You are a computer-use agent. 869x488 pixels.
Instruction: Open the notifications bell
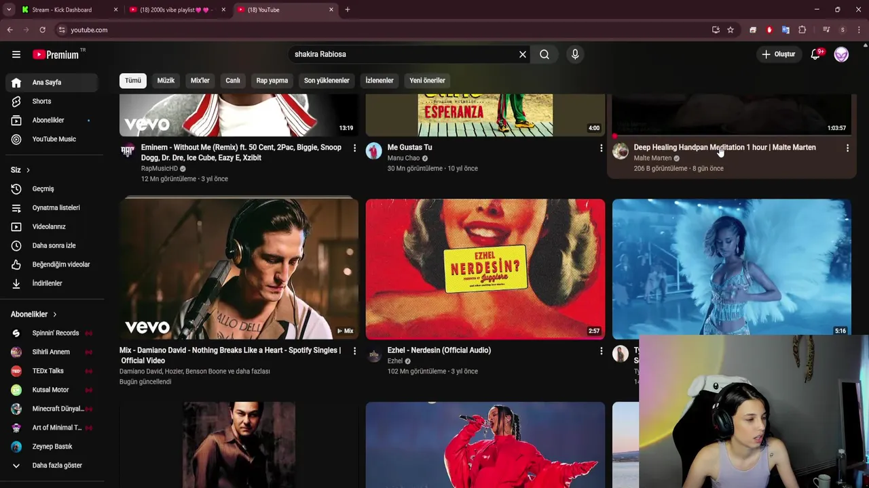point(815,54)
